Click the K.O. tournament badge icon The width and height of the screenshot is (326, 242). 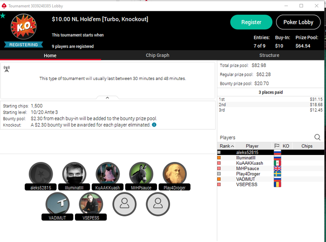coord(23,27)
